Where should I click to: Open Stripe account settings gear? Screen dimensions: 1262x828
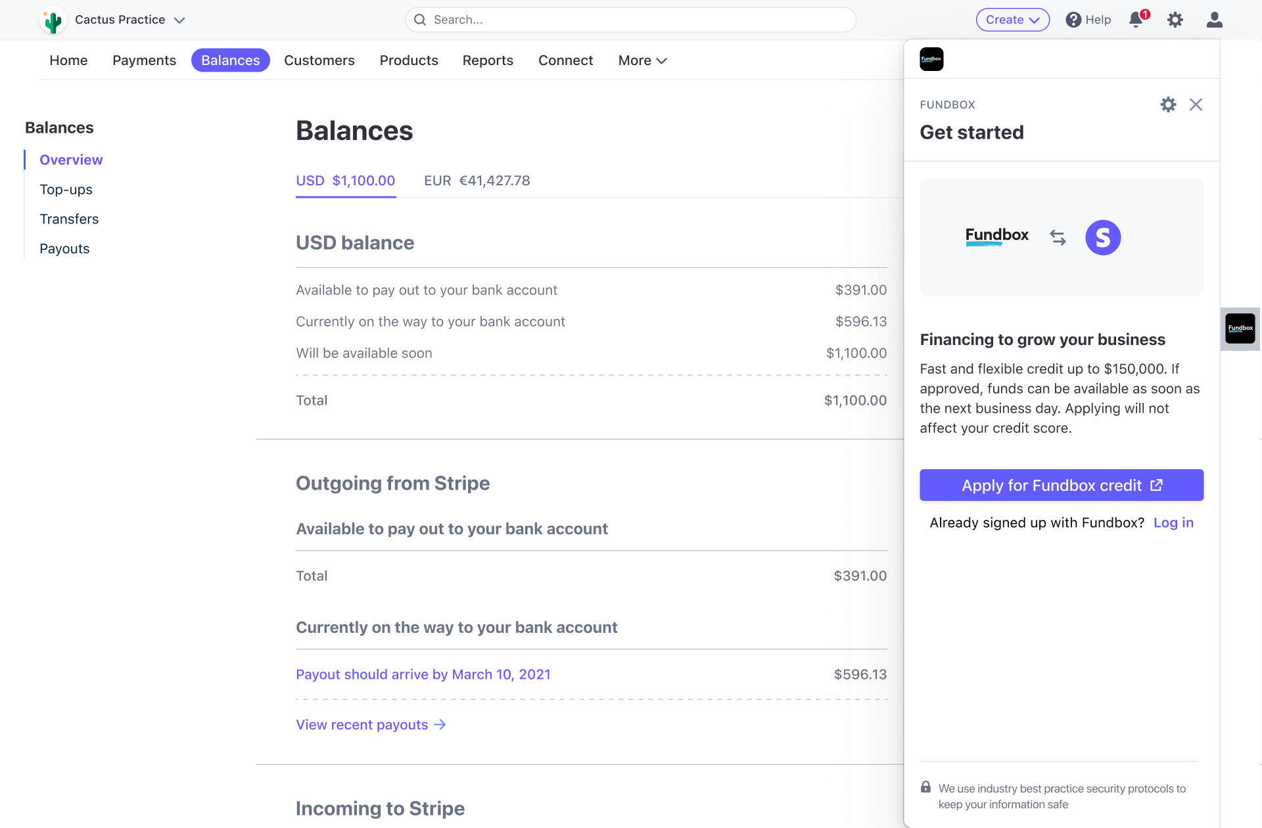[1175, 20]
